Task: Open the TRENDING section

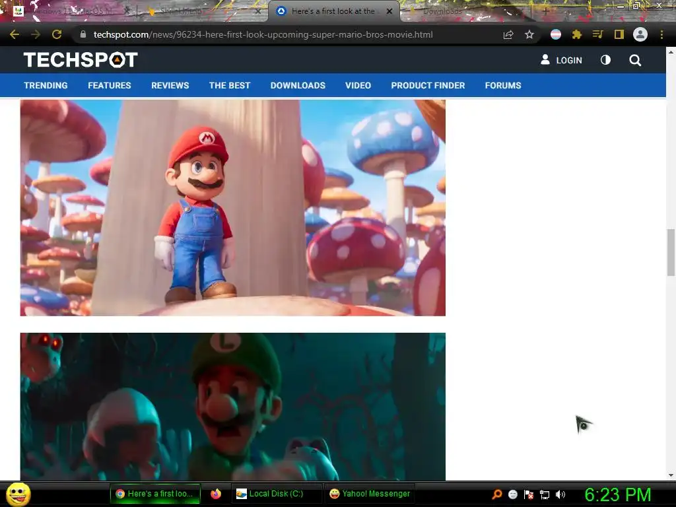Action: pos(46,85)
